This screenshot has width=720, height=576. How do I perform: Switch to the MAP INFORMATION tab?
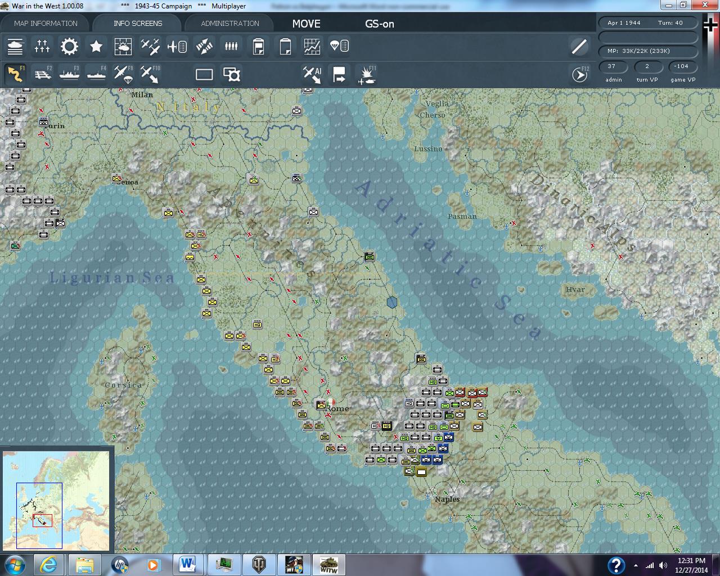[x=46, y=23]
